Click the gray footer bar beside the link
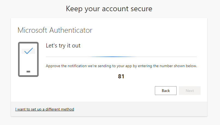Viewport: 220px width, 125px height. coord(140,109)
